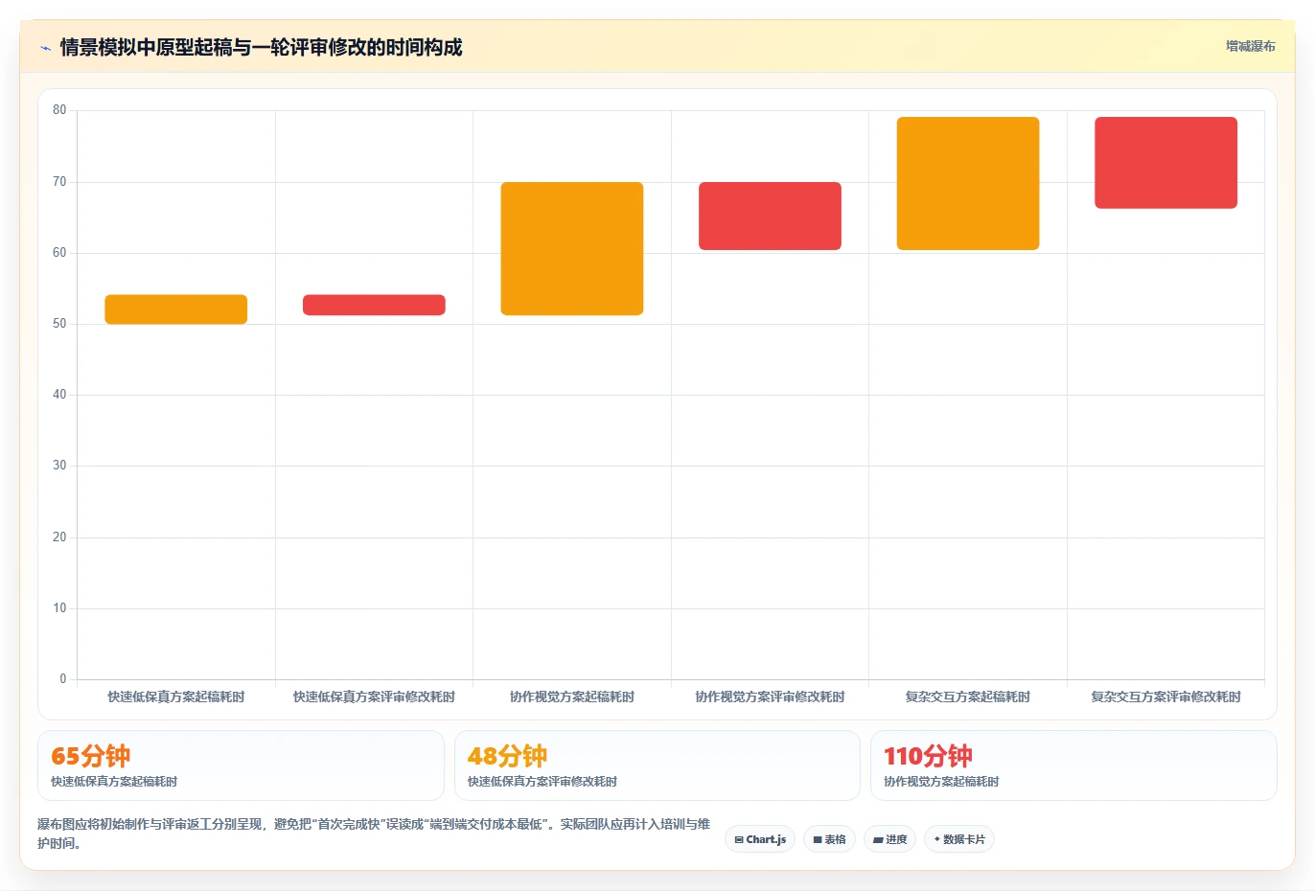Click the 表格 chip label
Image resolution: width=1315 pixels, height=891 pixels.
point(836,840)
